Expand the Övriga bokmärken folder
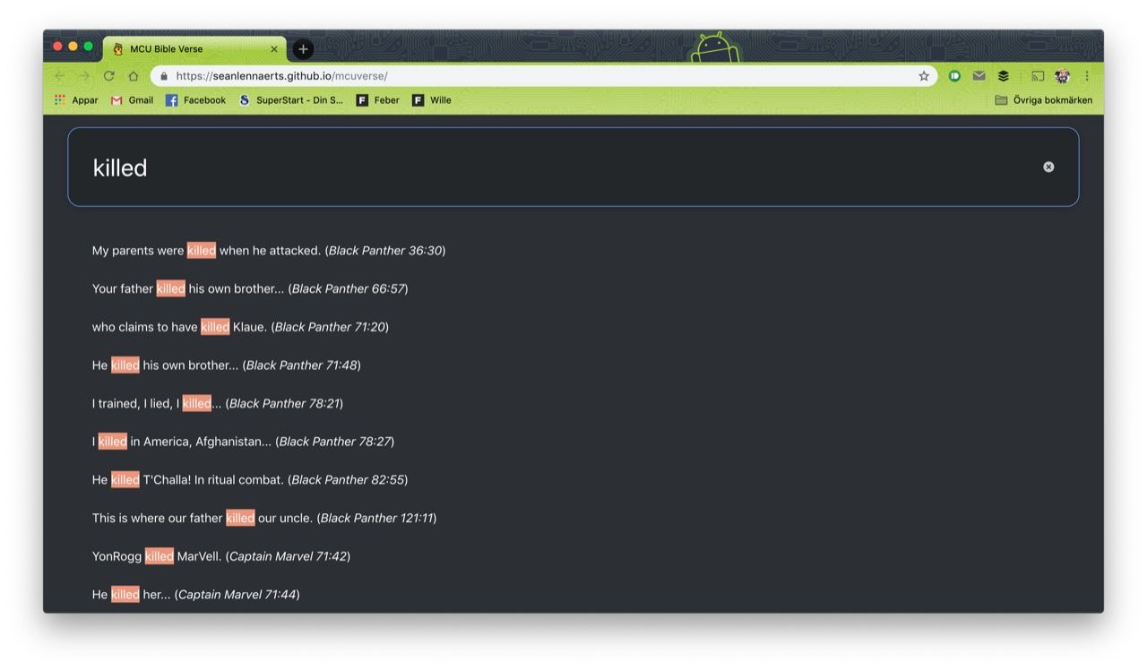This screenshot has width=1147, height=670. click(1044, 100)
